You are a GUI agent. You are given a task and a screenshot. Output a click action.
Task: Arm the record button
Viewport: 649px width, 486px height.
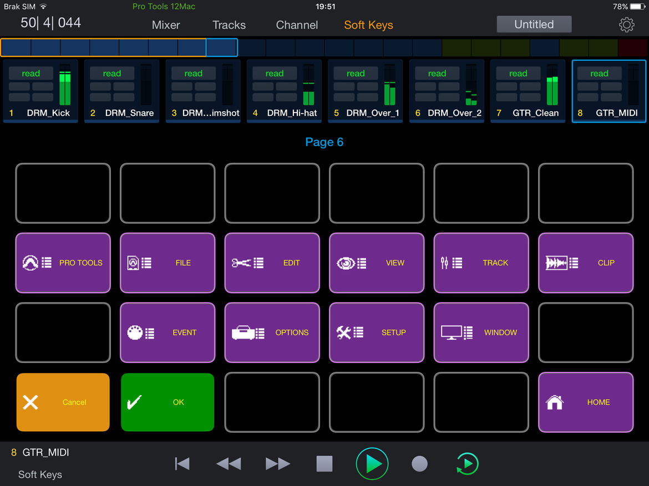[x=419, y=464]
